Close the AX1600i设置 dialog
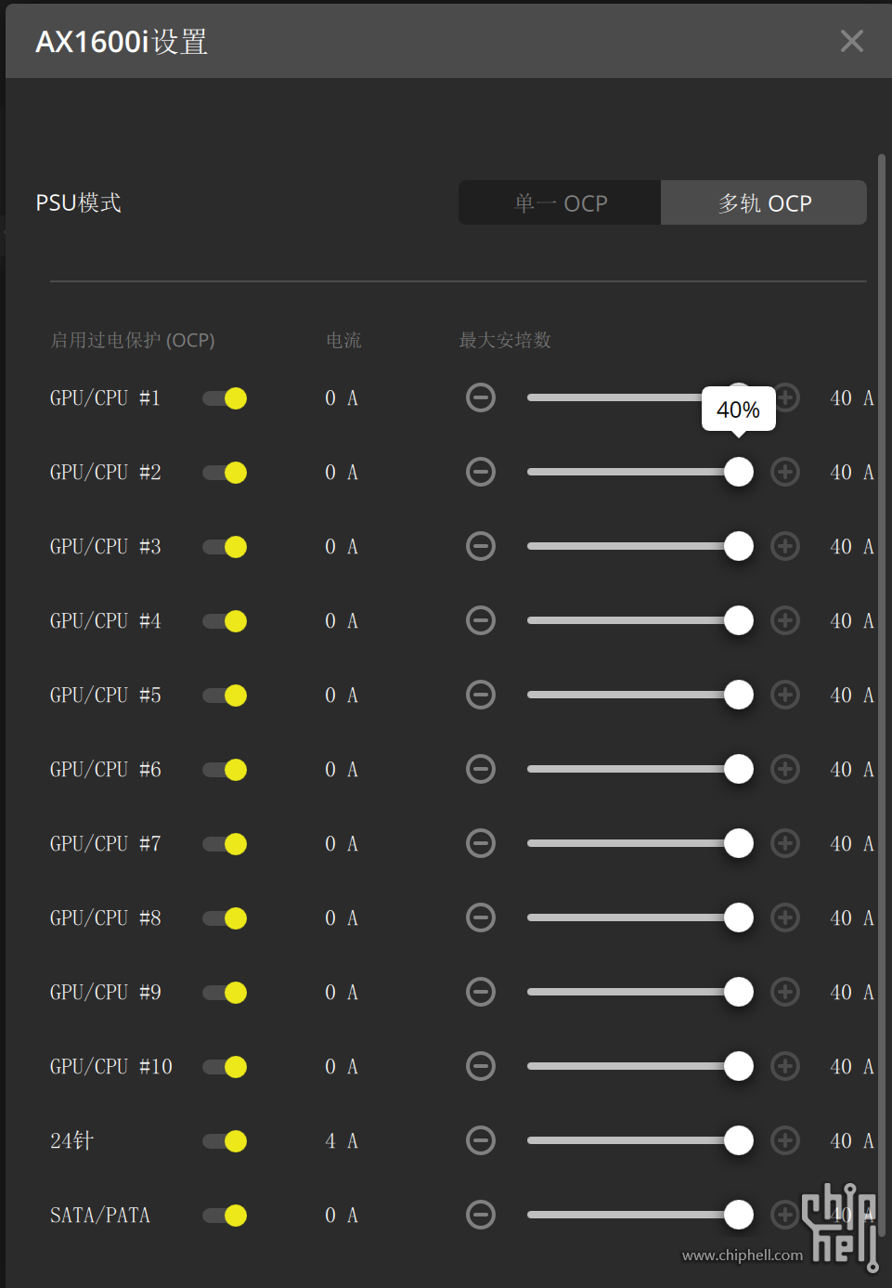 851,41
